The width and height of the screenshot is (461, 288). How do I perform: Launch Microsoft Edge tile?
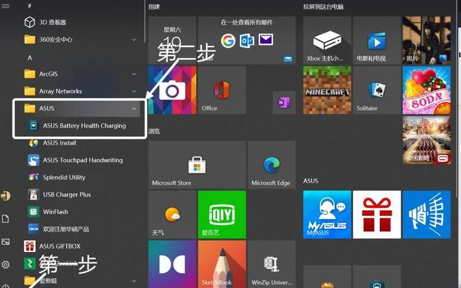coord(271,165)
